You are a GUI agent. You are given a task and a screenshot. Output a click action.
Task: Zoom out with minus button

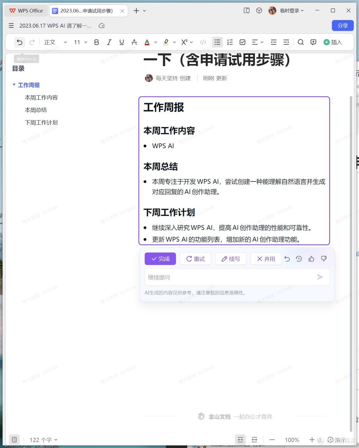pos(272,440)
